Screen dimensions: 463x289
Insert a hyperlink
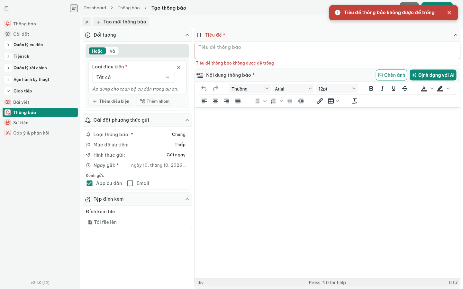coord(320,101)
